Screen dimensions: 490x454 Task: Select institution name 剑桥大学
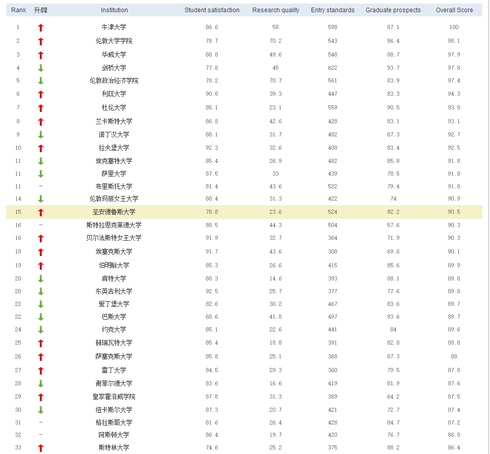click(114, 68)
